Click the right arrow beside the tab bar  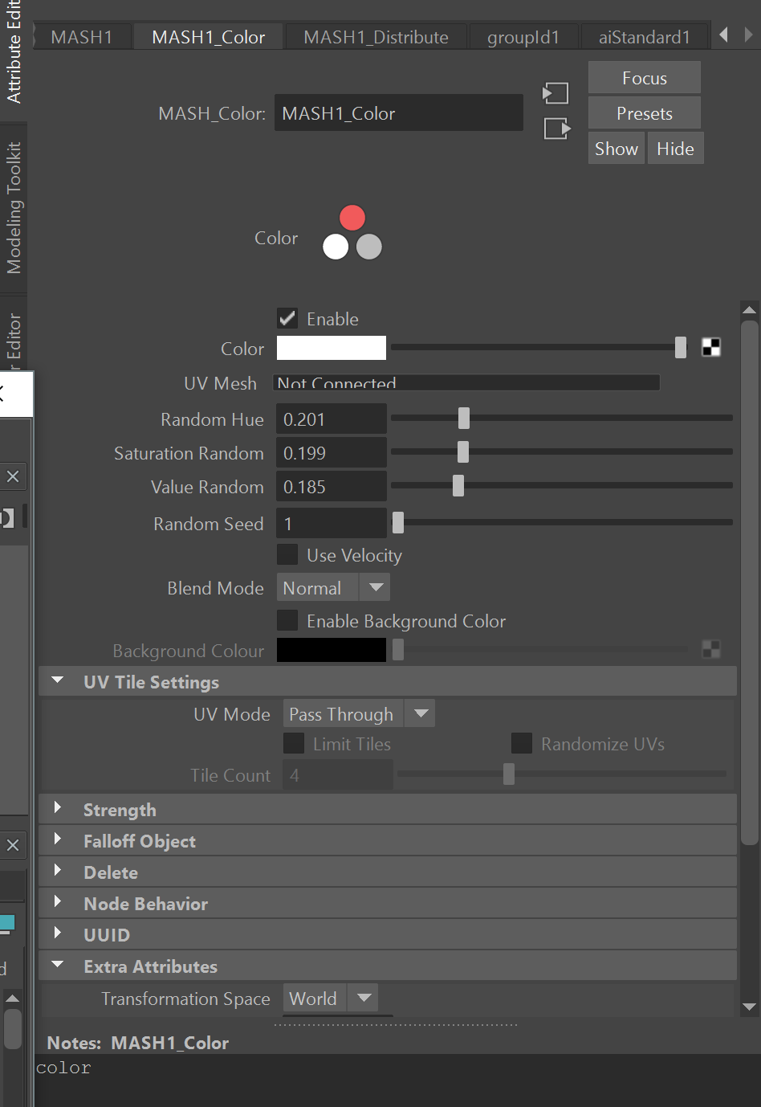(747, 35)
